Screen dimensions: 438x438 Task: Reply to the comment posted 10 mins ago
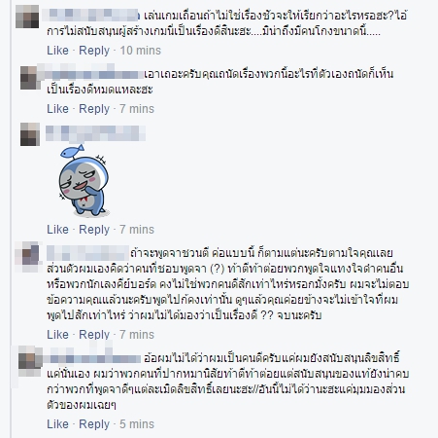94,51
